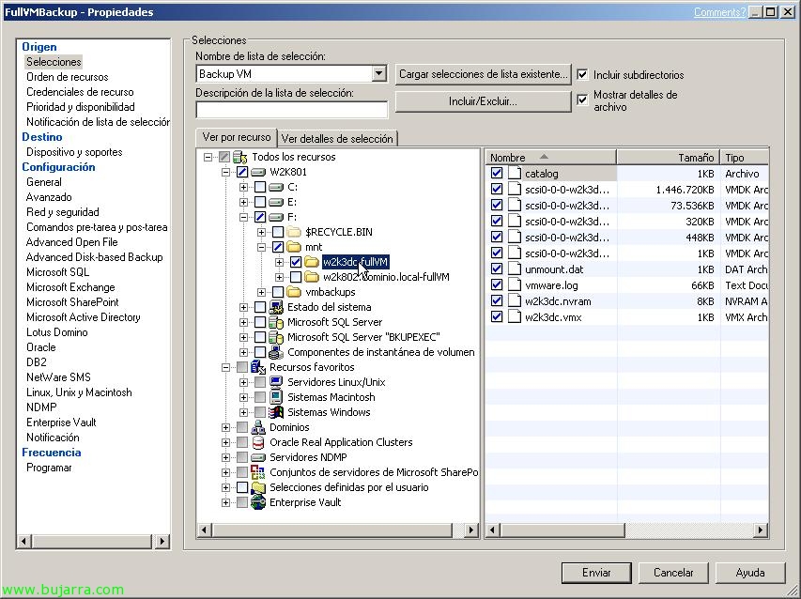Click the Sistemas Macintosh icon

276,397
